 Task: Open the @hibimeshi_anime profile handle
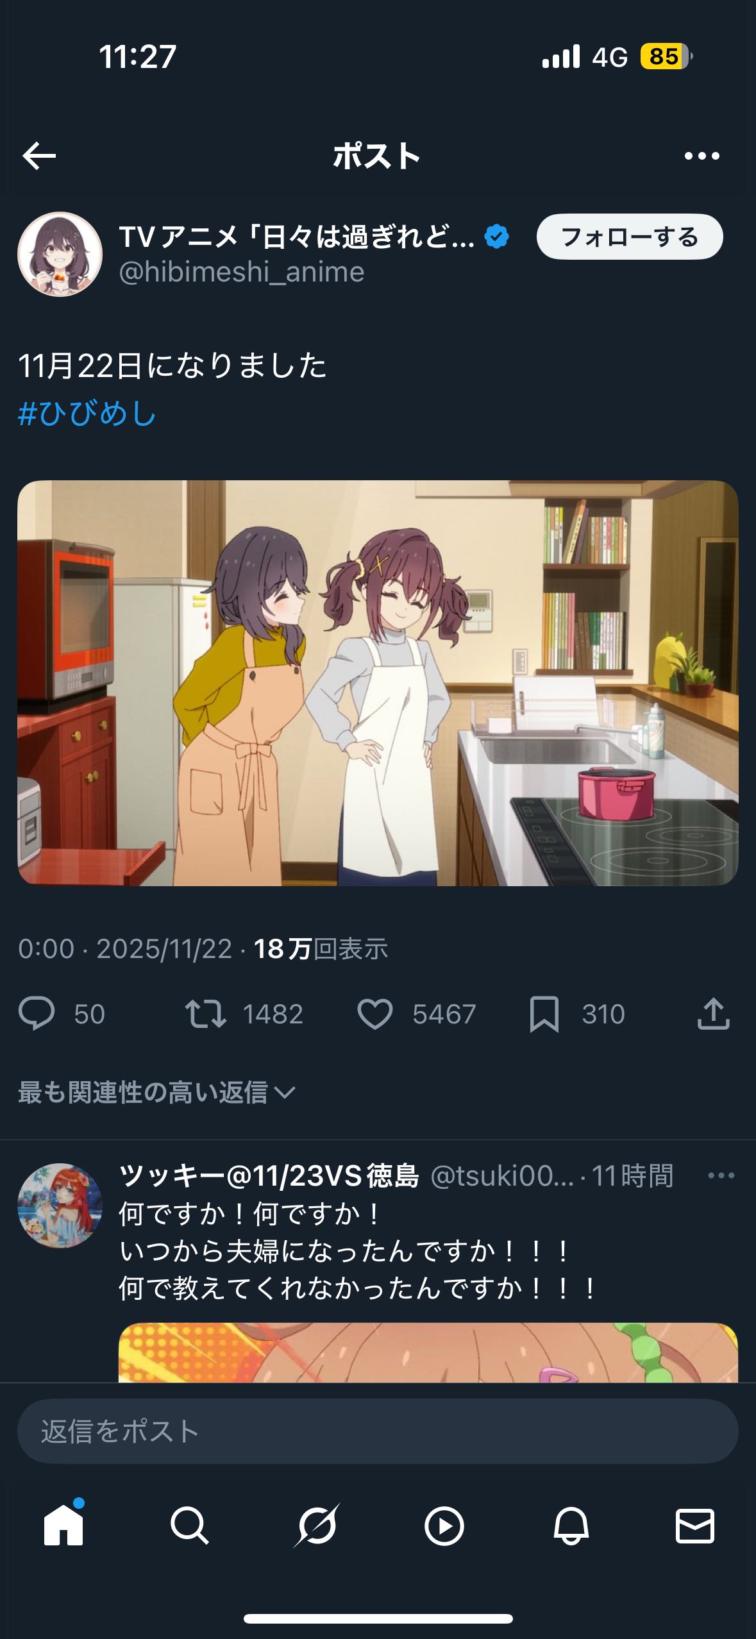tap(242, 272)
